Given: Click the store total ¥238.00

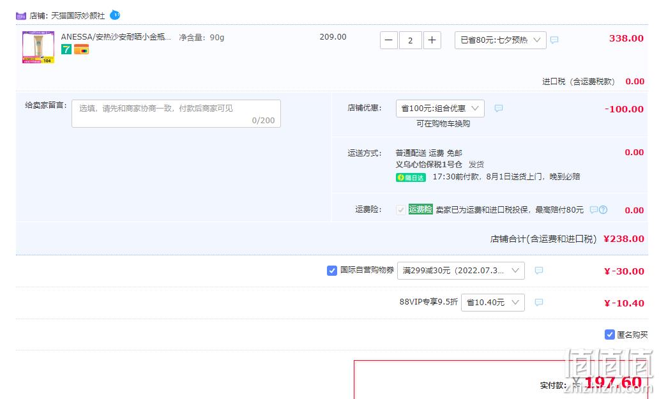Looking at the screenshot, I should [624, 239].
